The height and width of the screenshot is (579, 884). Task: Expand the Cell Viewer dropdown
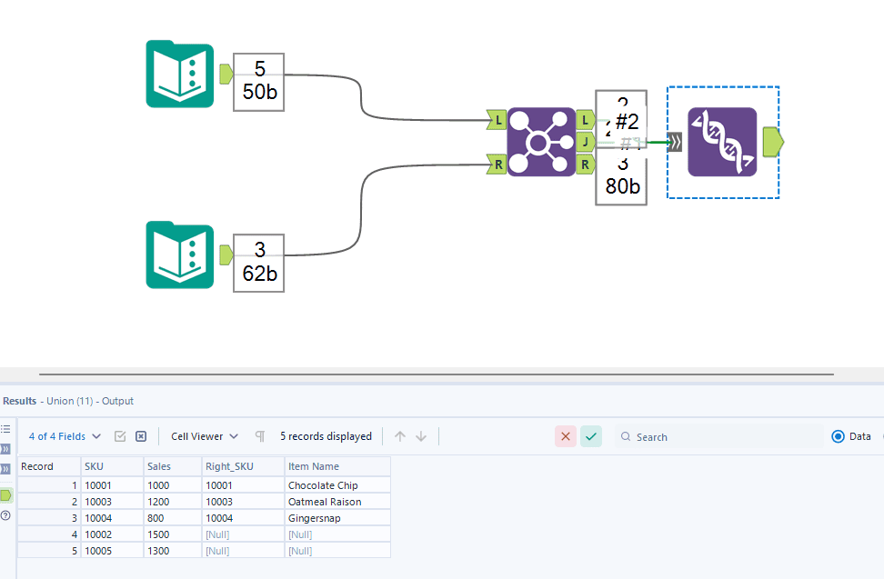[205, 436]
